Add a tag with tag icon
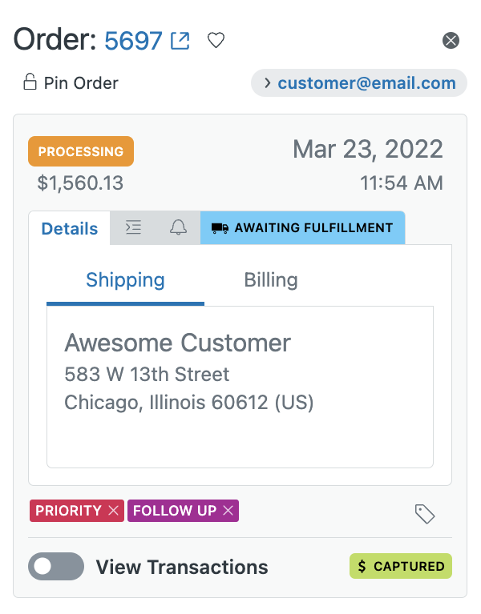The image size is (481, 614). (x=425, y=514)
